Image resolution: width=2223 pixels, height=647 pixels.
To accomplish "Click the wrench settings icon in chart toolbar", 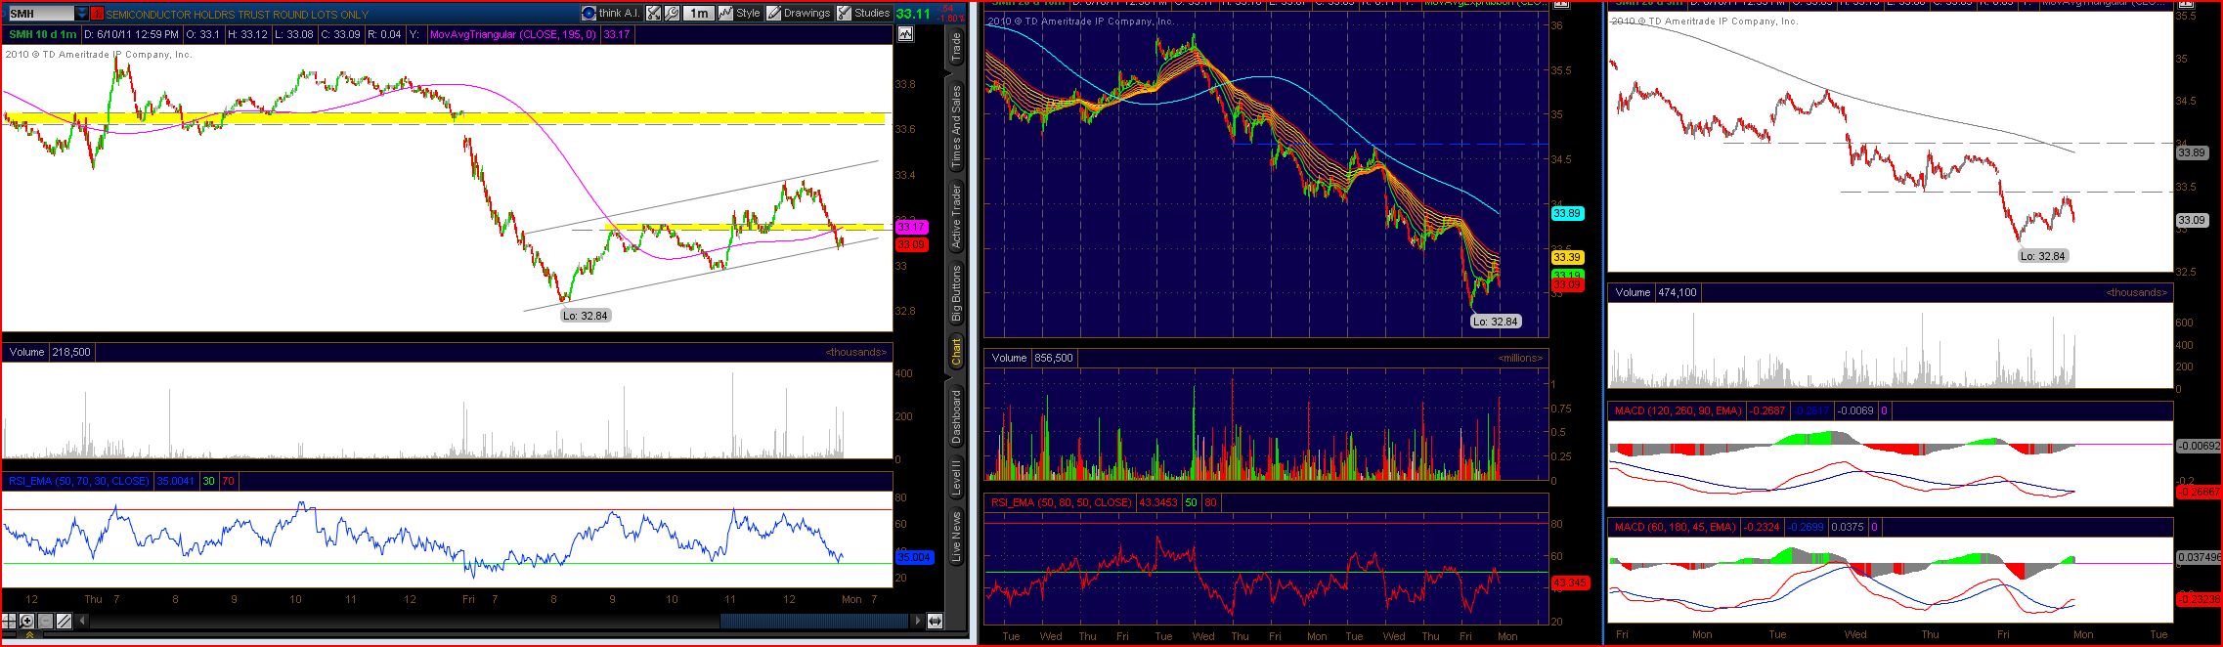I will [x=672, y=13].
